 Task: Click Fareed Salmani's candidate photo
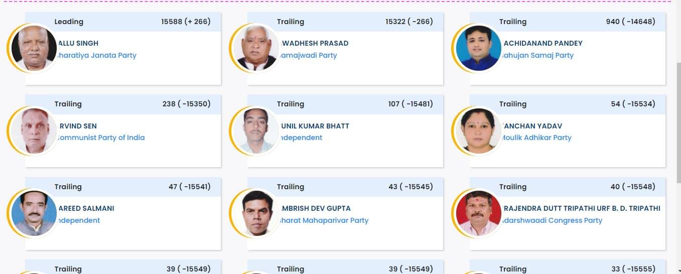[x=34, y=213]
